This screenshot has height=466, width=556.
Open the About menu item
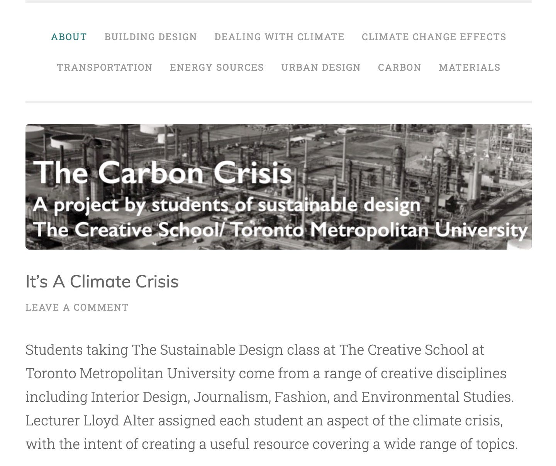tap(69, 37)
